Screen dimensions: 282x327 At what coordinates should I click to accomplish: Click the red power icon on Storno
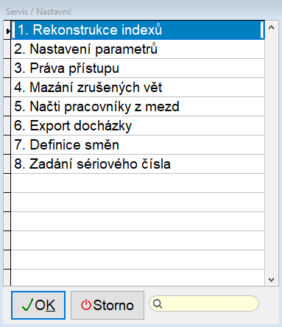(86, 305)
